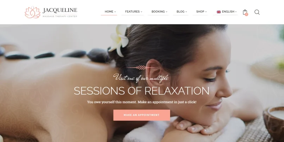Click the Sessions of Relaxation headline
284x142 pixels.
point(141,91)
